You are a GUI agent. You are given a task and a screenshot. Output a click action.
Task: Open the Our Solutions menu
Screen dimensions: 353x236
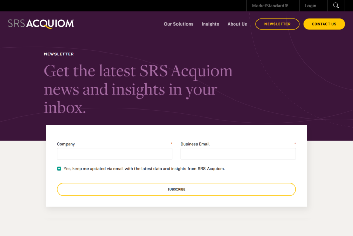[x=179, y=24]
